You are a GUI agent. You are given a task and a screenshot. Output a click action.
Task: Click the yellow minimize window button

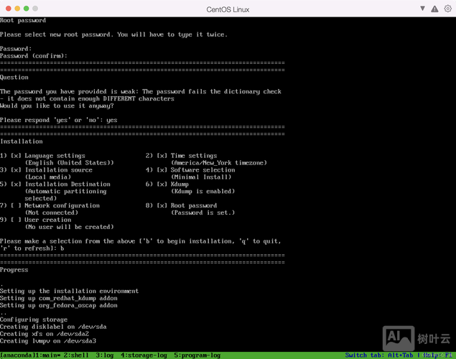pos(17,9)
